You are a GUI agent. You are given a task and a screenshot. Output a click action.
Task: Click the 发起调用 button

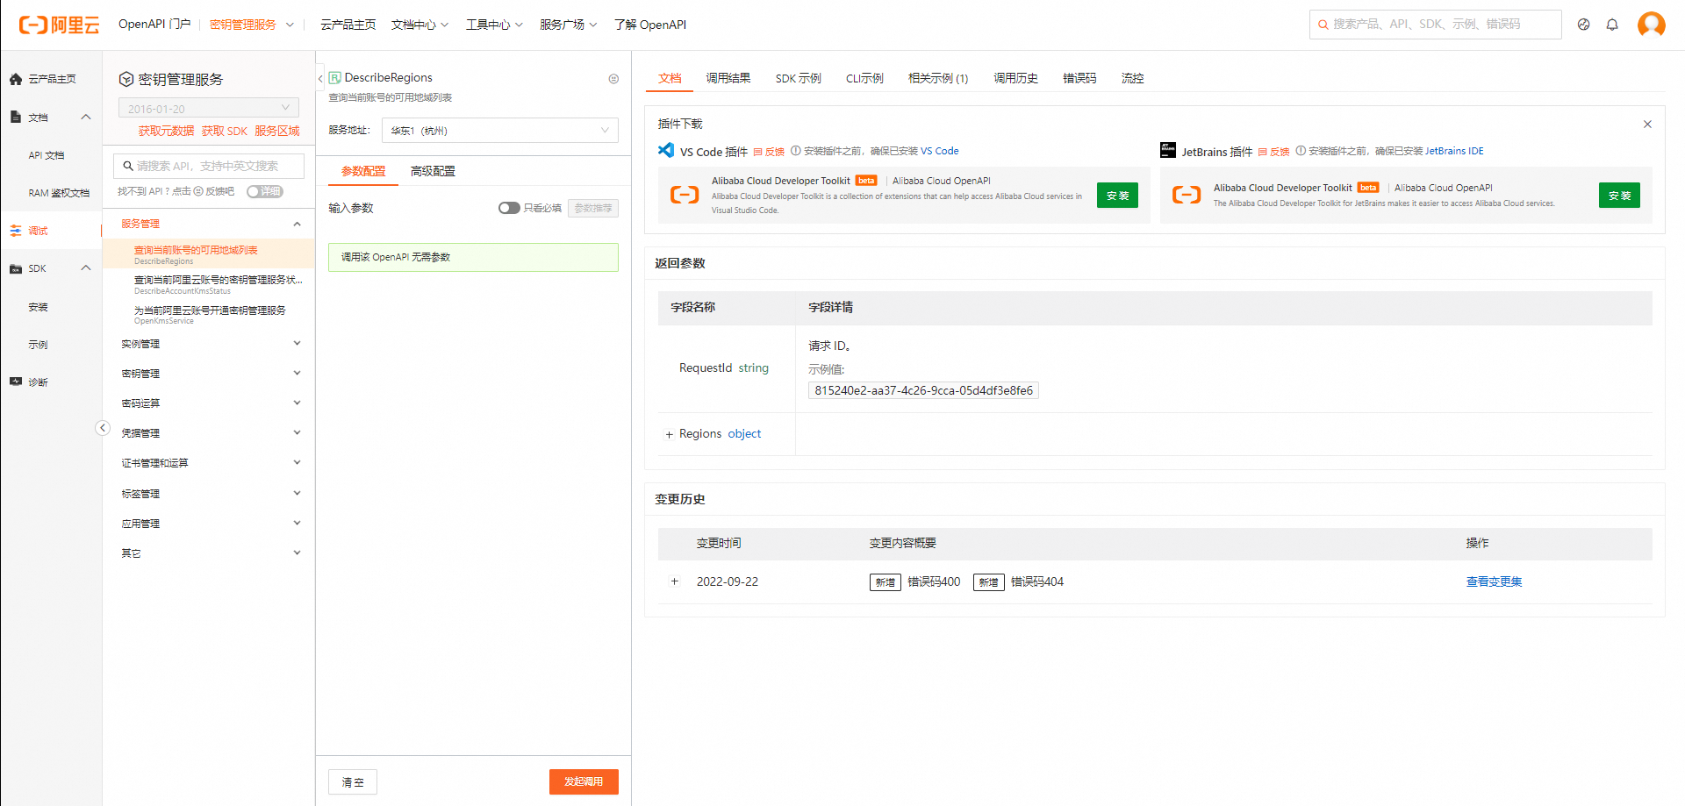click(584, 781)
